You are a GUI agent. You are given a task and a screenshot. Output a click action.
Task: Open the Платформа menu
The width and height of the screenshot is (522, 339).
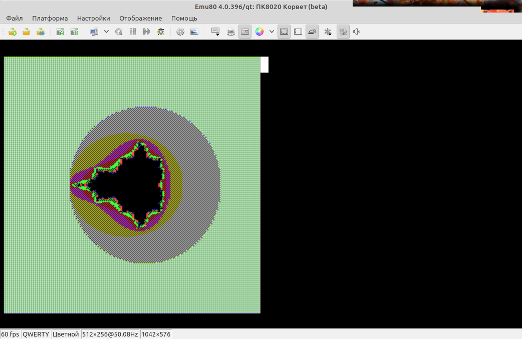[50, 18]
